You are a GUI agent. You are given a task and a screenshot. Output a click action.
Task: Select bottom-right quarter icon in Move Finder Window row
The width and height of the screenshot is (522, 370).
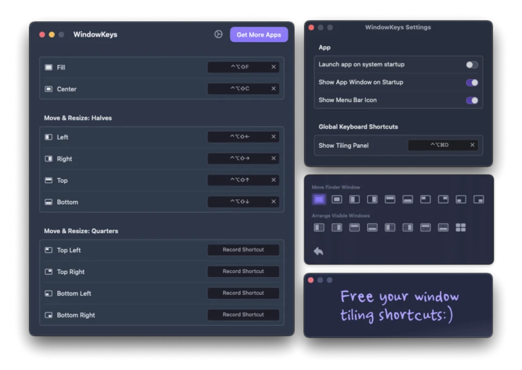(x=478, y=199)
